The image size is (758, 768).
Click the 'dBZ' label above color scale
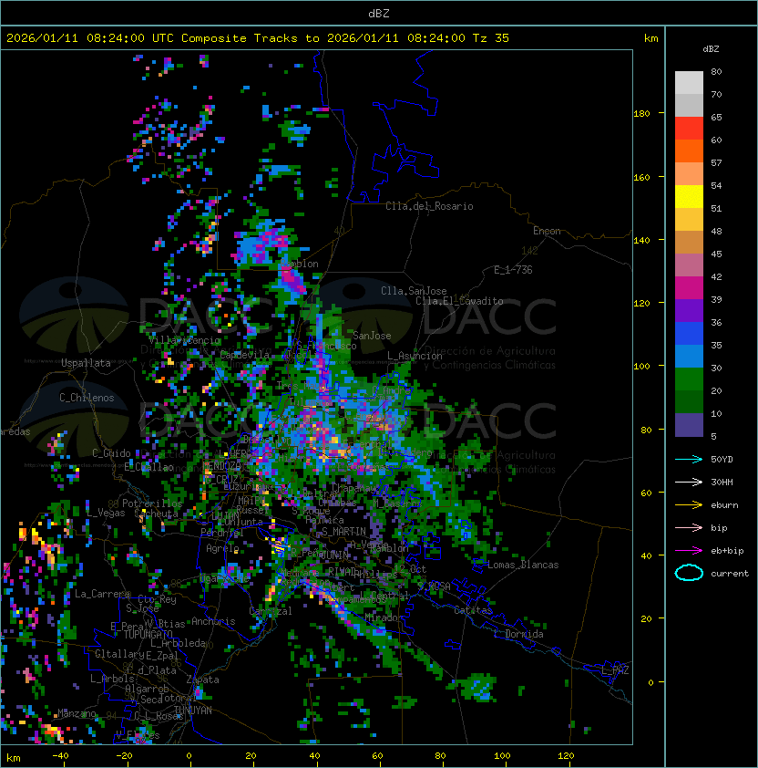(711, 49)
